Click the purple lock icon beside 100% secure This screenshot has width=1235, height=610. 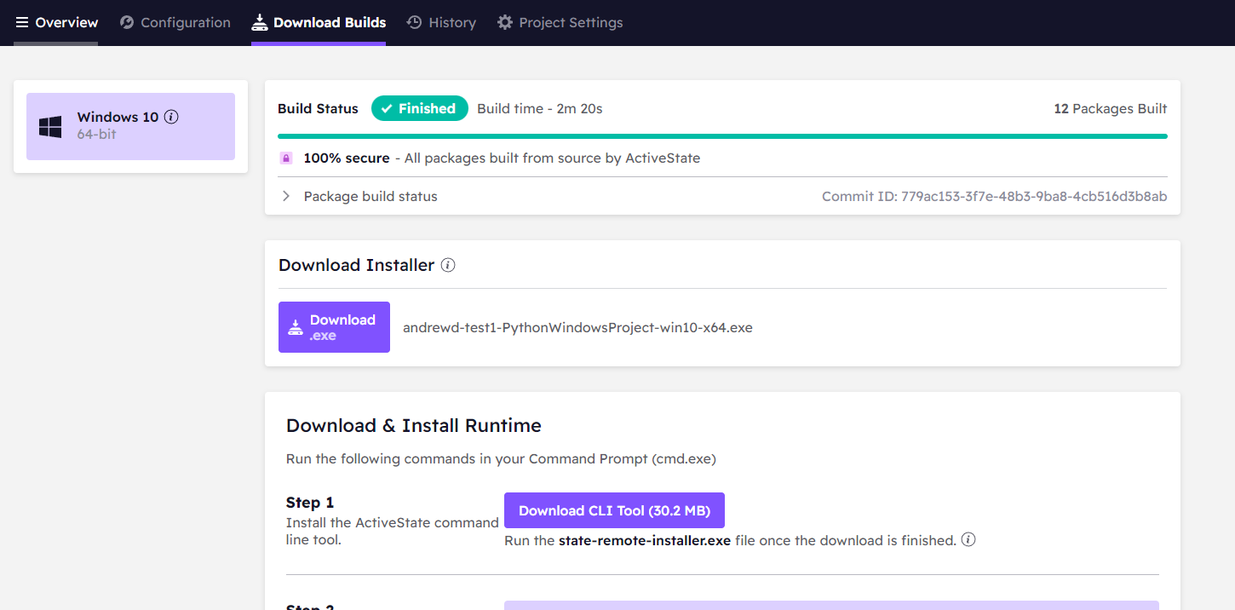click(286, 158)
